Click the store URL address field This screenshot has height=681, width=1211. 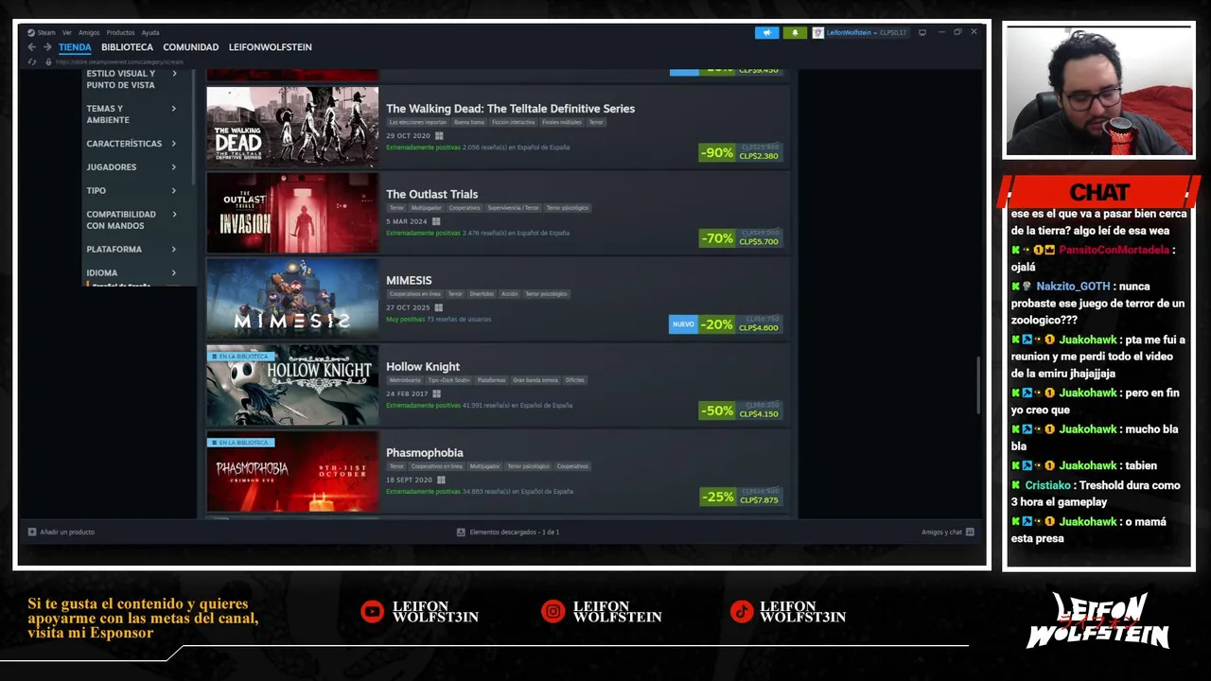[119, 62]
